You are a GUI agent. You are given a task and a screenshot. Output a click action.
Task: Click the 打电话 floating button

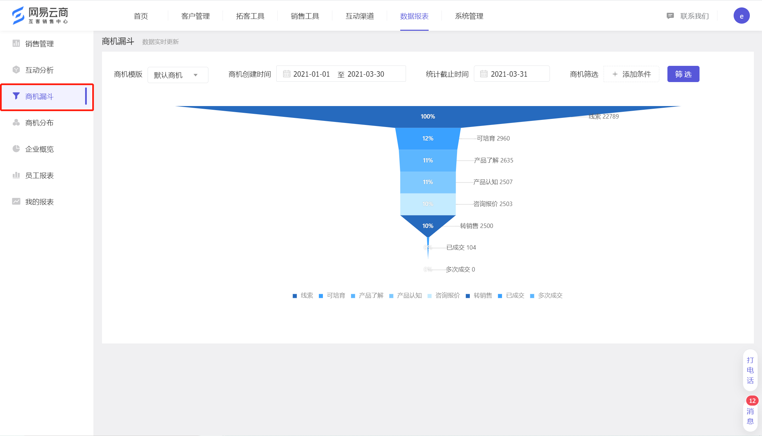click(x=750, y=370)
